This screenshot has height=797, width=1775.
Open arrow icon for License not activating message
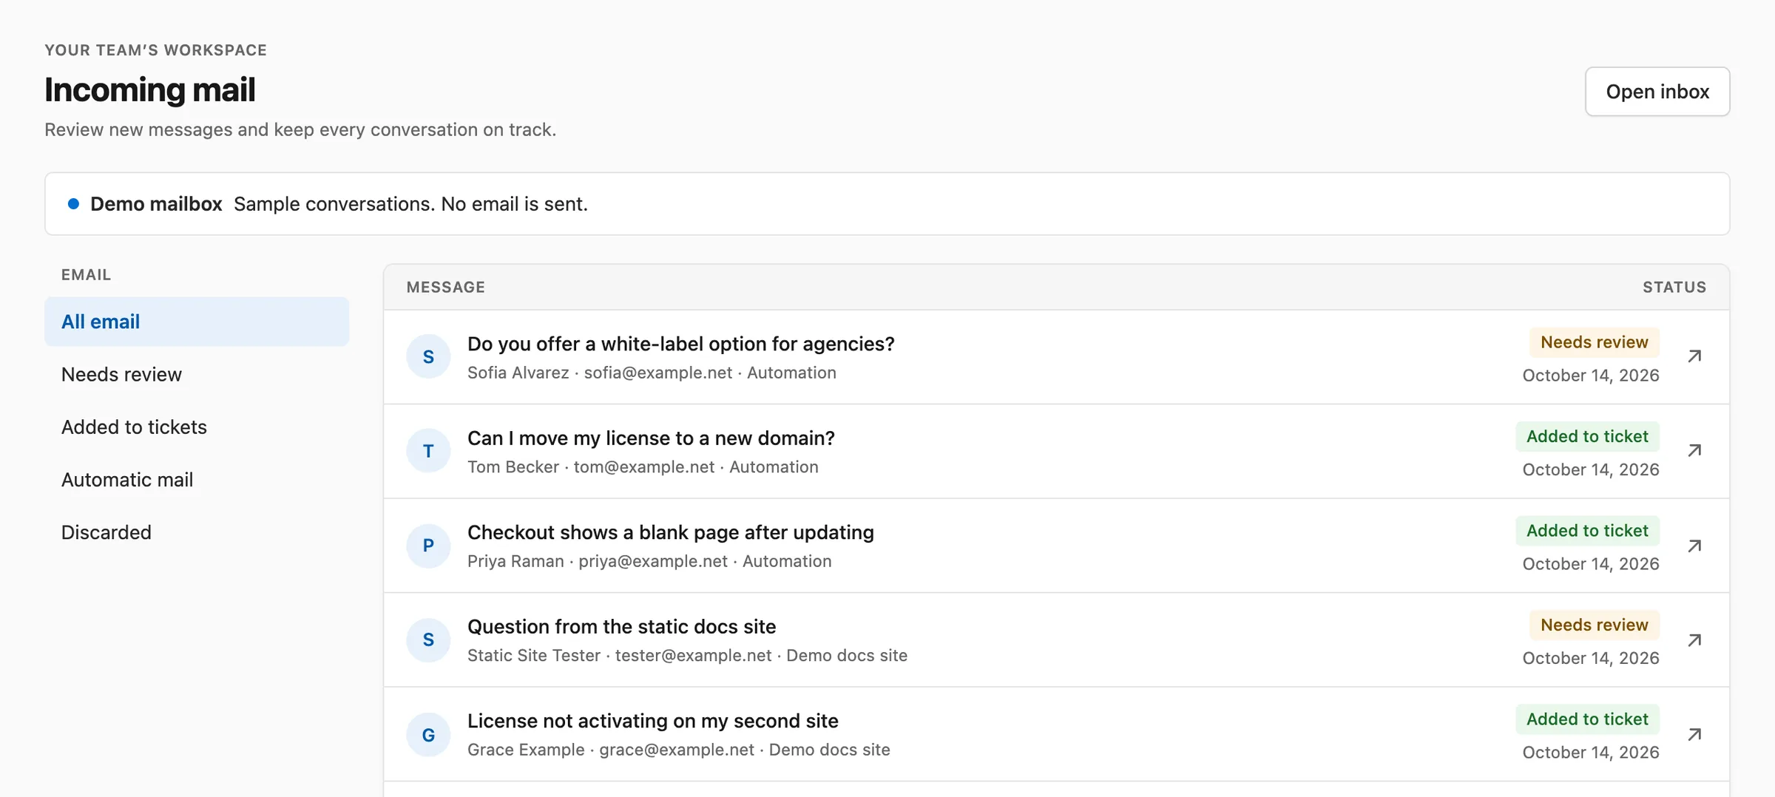1694,734
